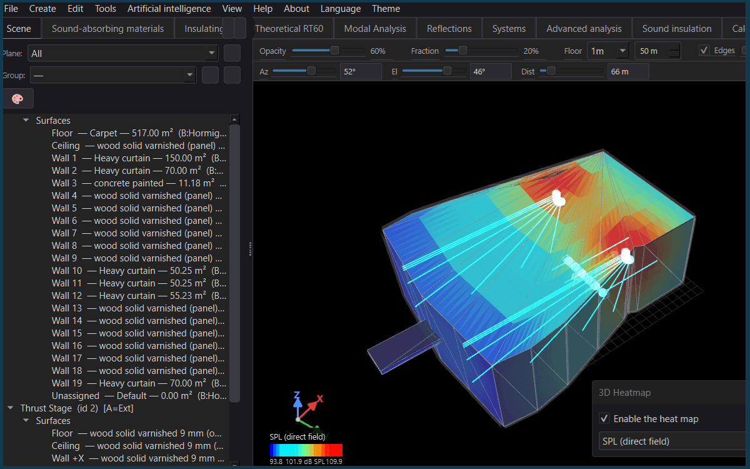Click the El elevation slider handle
Image resolution: width=750 pixels, height=469 pixels.
tap(447, 71)
